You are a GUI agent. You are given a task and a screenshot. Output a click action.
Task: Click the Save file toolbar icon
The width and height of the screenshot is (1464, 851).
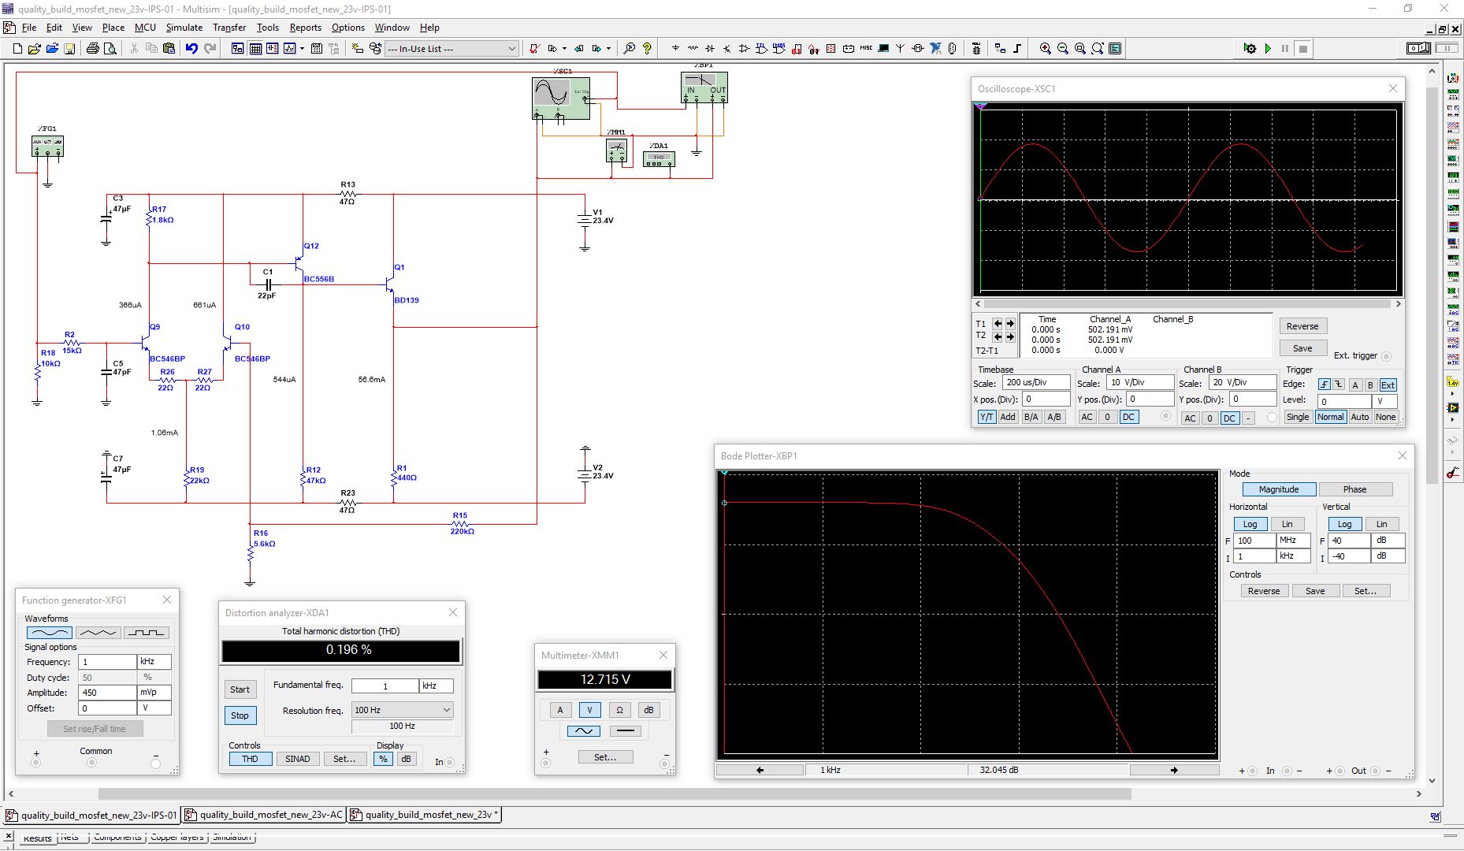(69, 49)
